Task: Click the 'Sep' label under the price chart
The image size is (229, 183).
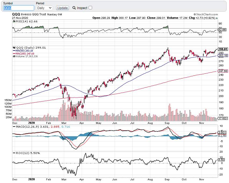Action: click(x=167, y=123)
